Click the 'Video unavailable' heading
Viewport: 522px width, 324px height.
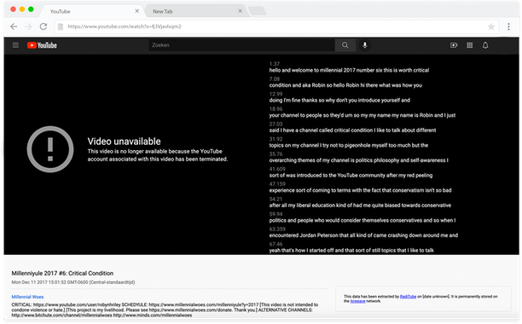pos(124,142)
